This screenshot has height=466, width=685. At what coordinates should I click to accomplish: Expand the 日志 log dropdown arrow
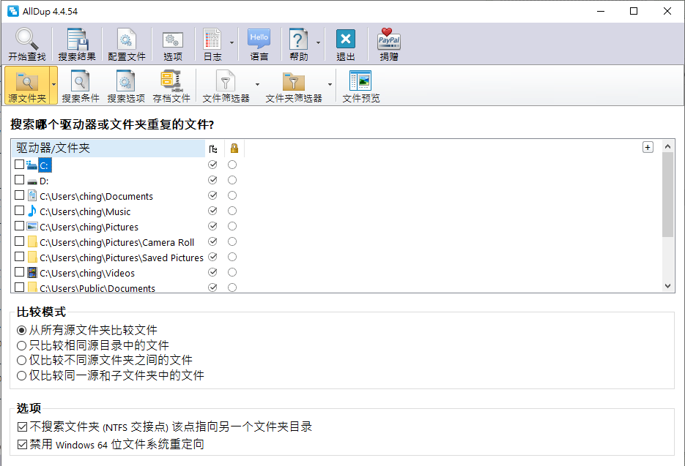[232, 43]
